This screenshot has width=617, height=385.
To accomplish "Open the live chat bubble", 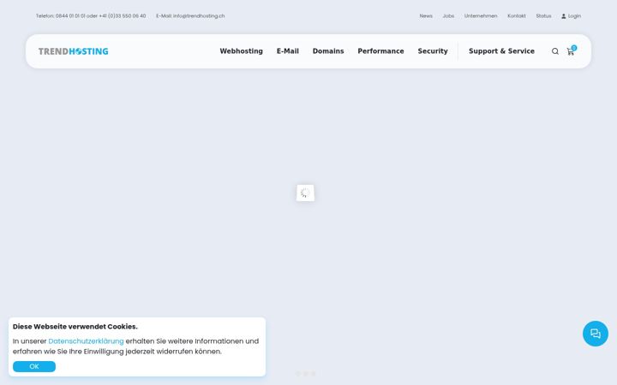I will coord(595,334).
